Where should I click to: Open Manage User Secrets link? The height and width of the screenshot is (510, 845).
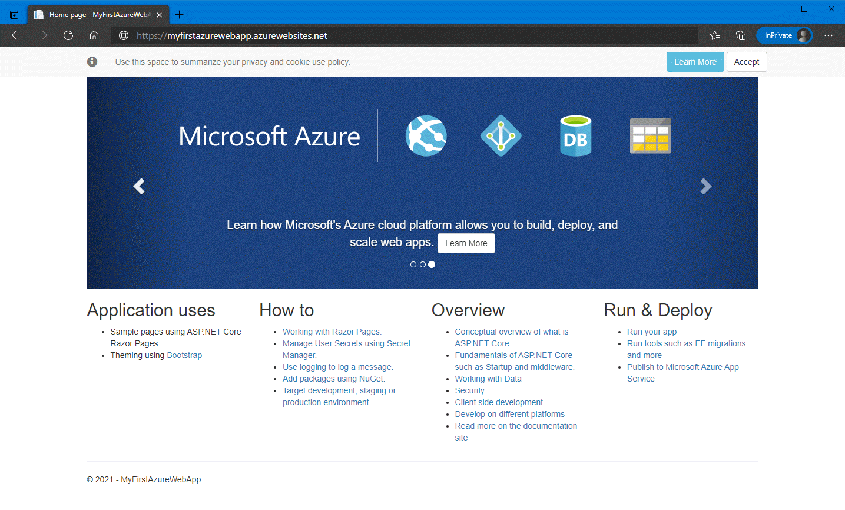[x=347, y=349]
